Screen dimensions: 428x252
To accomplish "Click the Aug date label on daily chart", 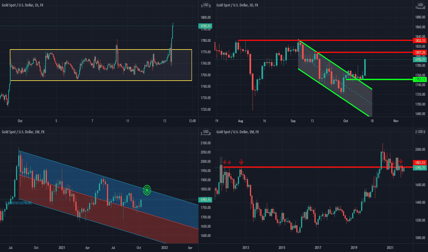I will pos(240,121).
